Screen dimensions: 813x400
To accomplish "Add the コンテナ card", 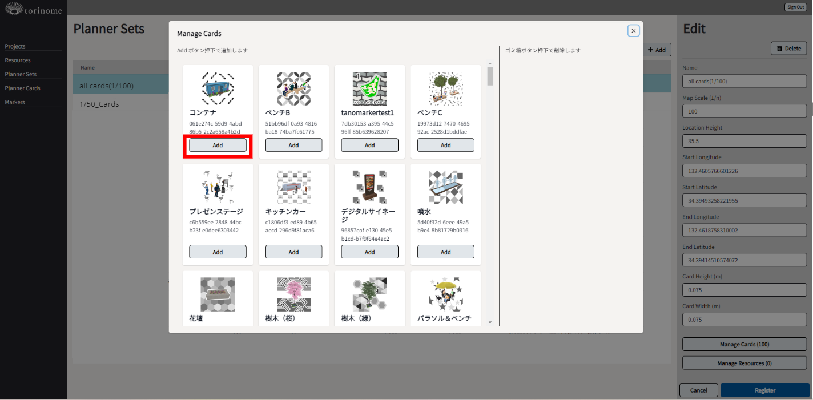I will [x=218, y=145].
